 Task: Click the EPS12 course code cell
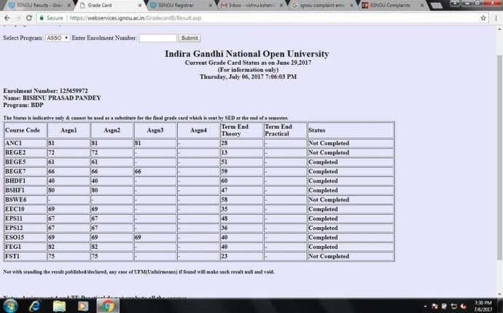[26, 228]
